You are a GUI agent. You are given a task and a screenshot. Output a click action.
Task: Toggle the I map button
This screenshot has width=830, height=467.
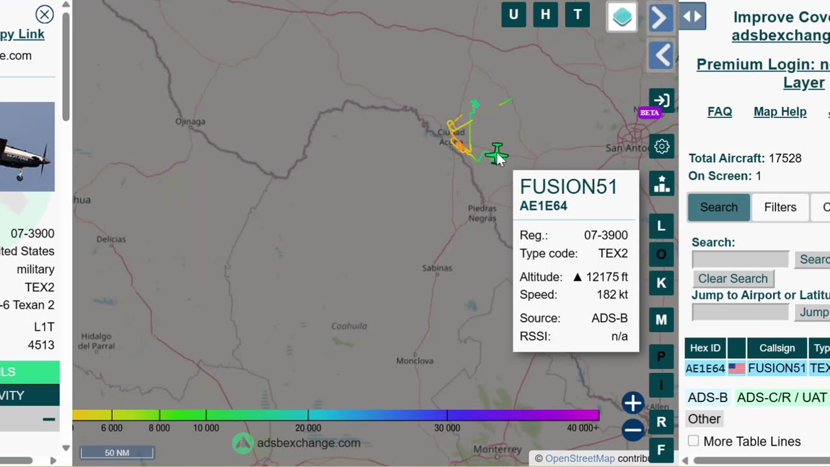click(661, 385)
